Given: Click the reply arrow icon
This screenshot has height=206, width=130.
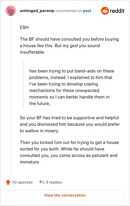Looking at the screenshot, I should tap(42, 182).
